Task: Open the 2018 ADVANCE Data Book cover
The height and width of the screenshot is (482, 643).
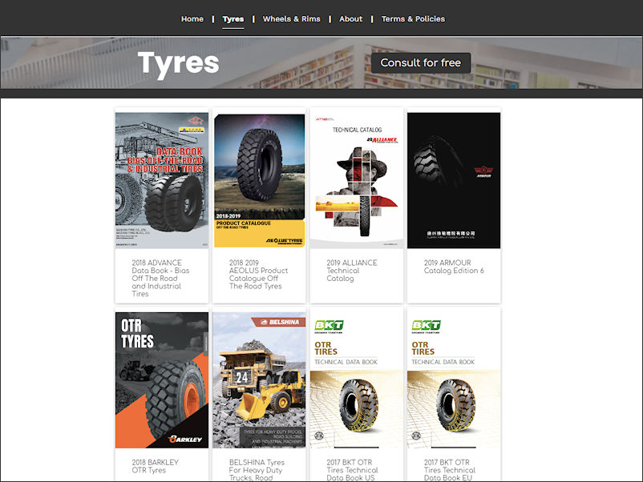Action: click(162, 181)
